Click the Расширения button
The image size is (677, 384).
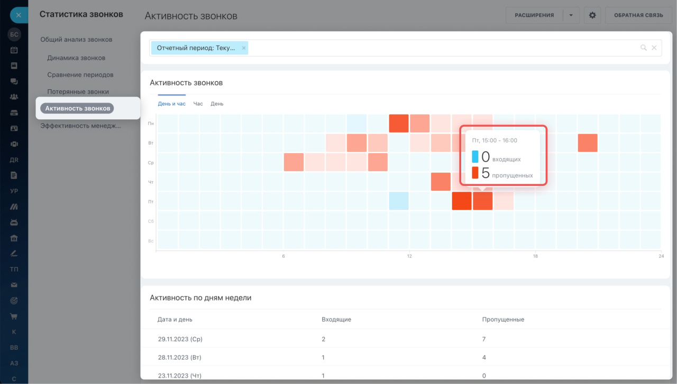coord(534,15)
